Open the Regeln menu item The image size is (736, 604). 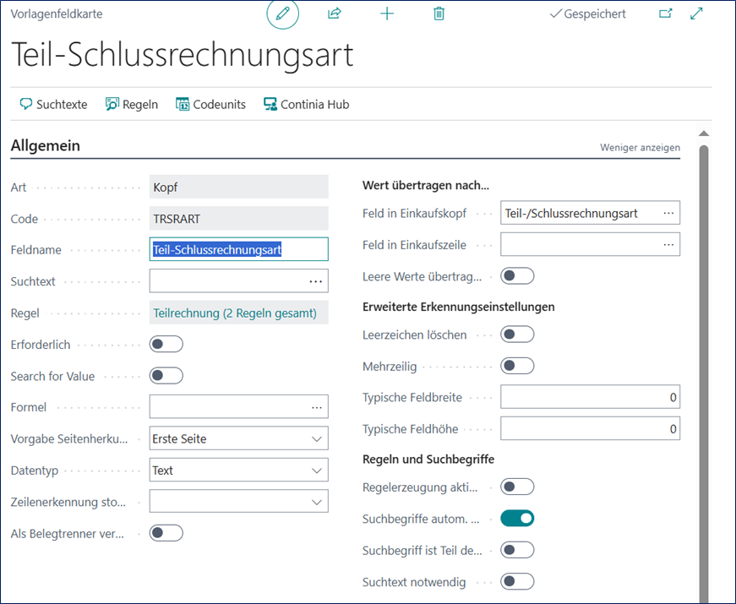point(132,105)
